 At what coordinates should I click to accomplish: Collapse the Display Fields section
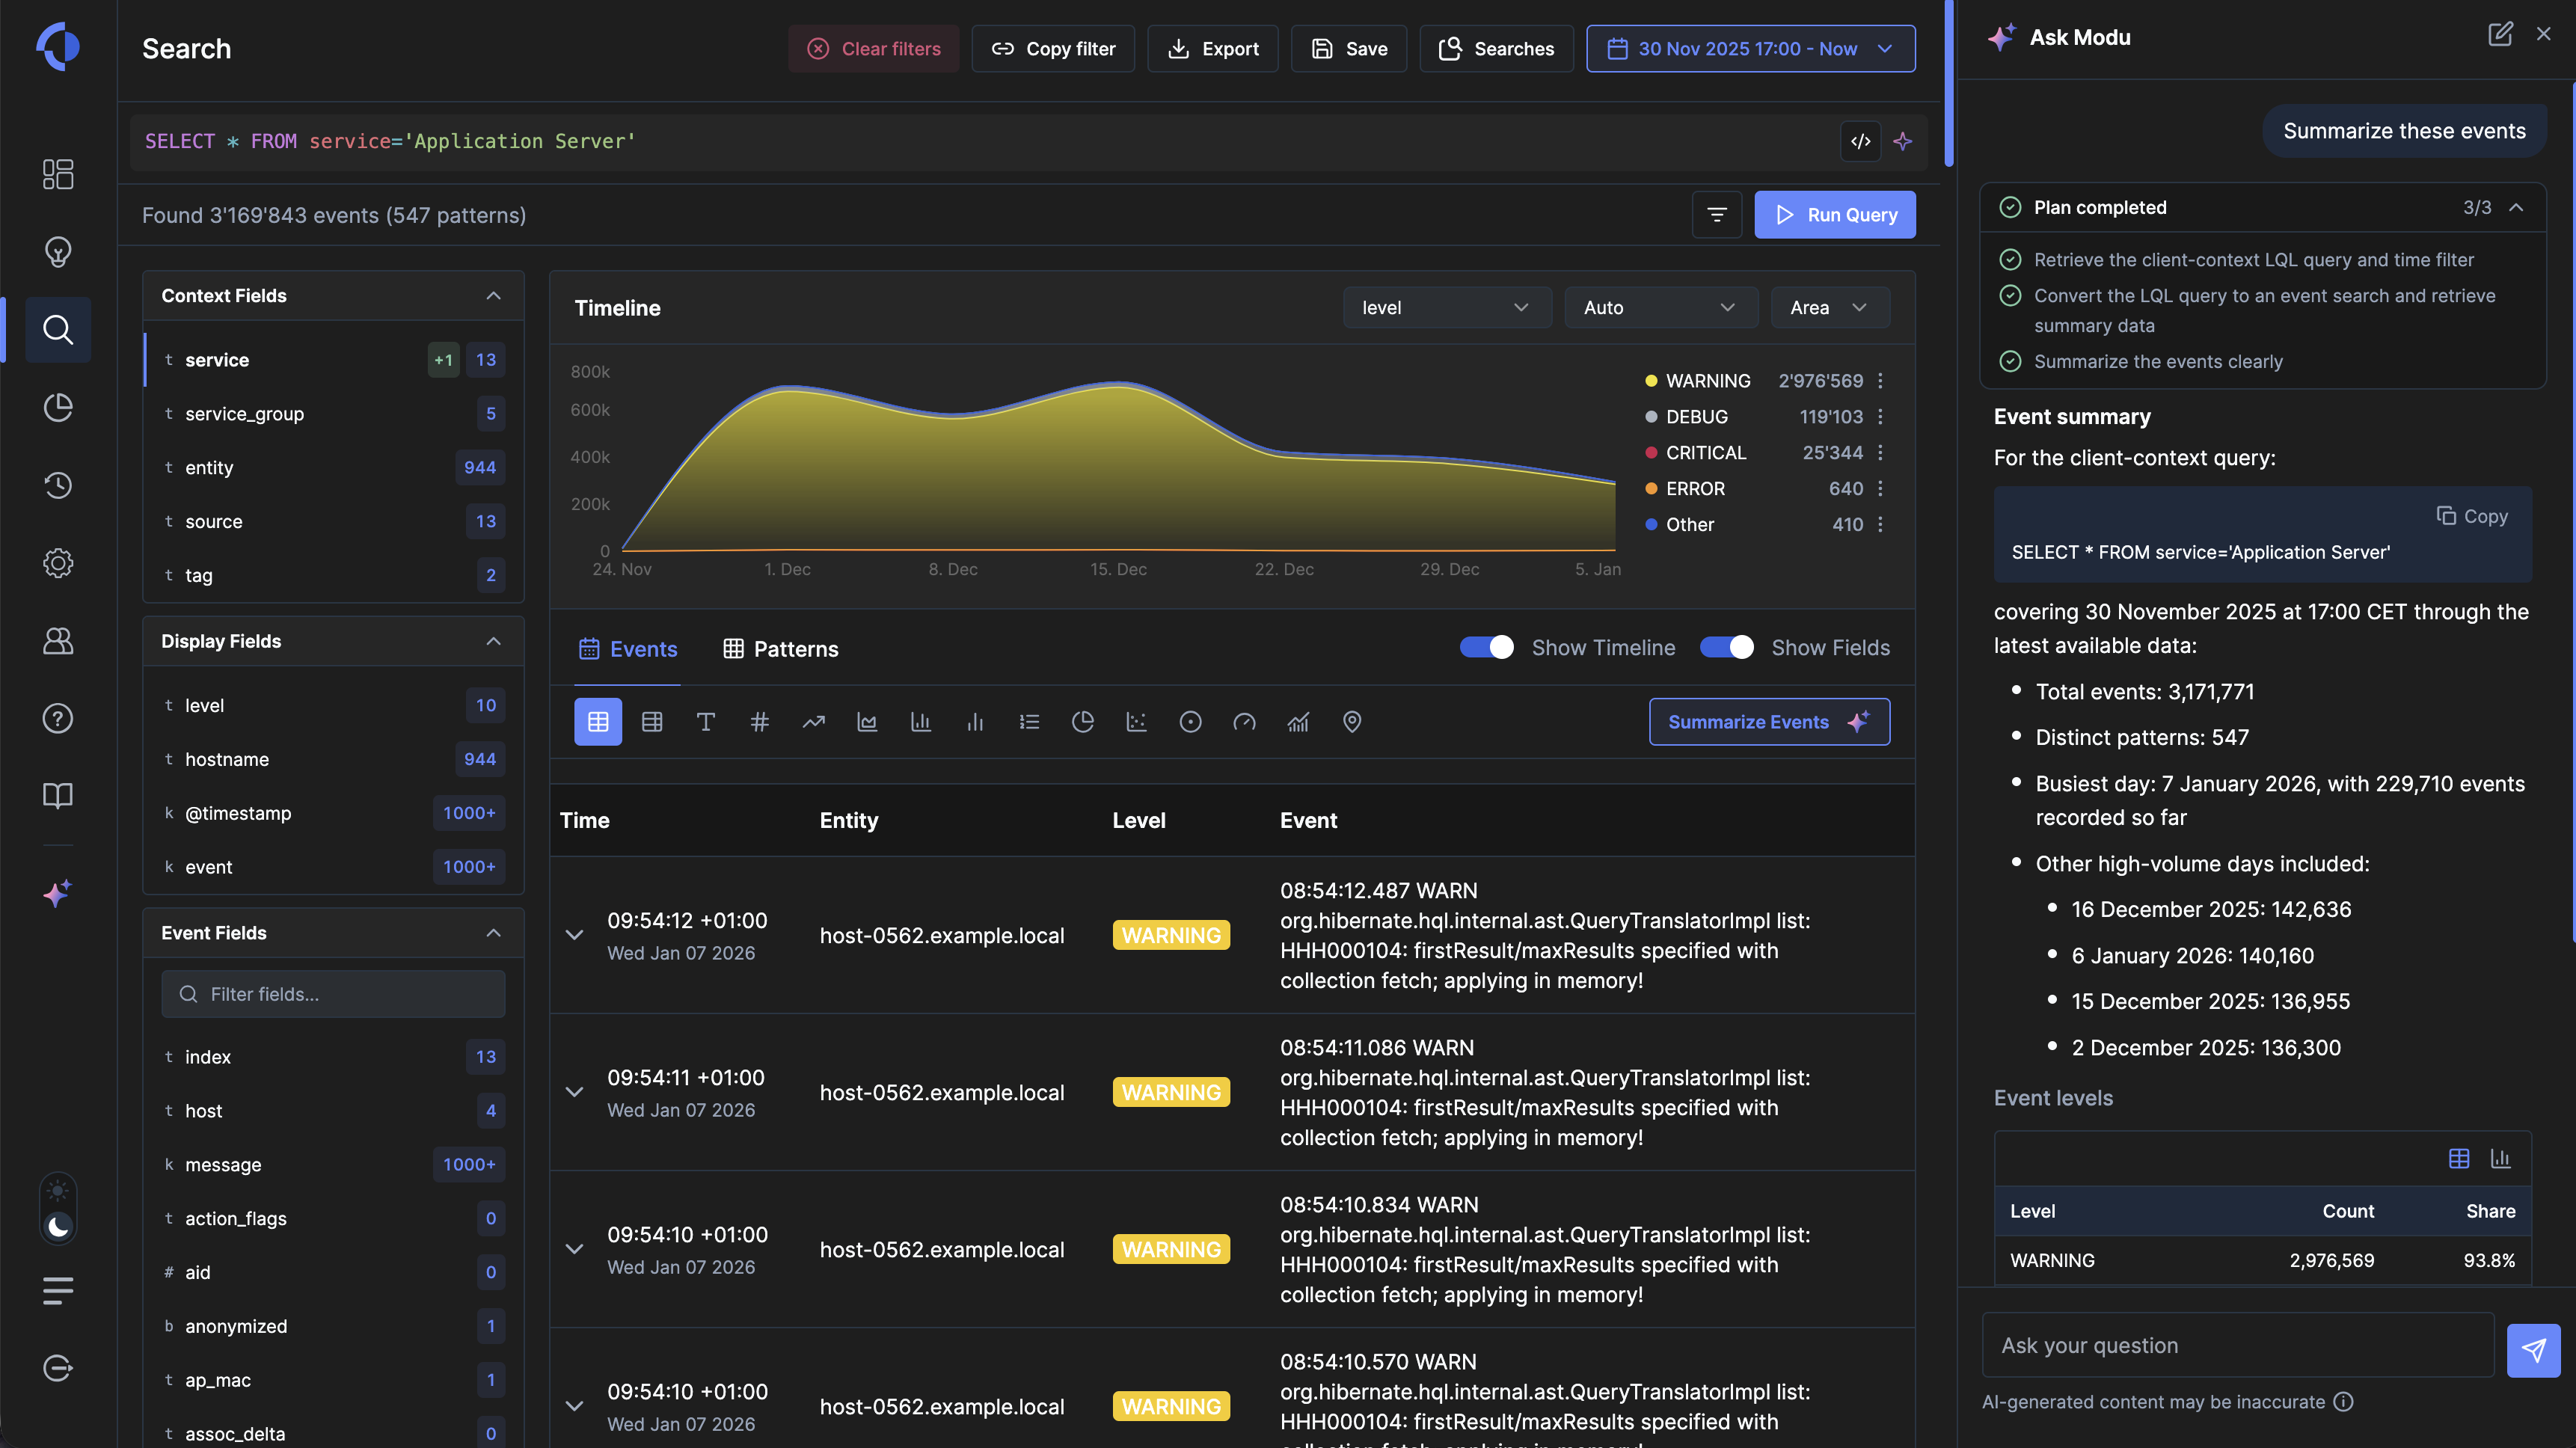coord(493,642)
